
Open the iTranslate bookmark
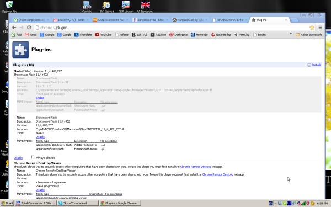[83, 35]
